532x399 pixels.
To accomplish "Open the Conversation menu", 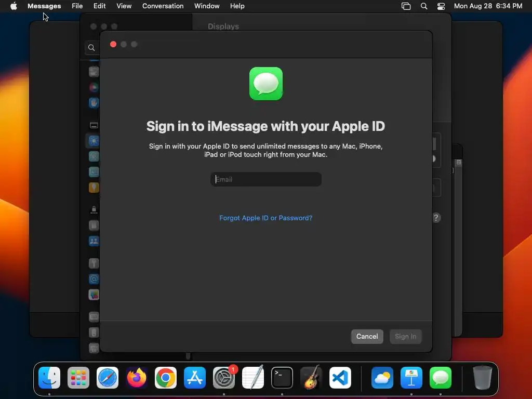I will coord(163,6).
